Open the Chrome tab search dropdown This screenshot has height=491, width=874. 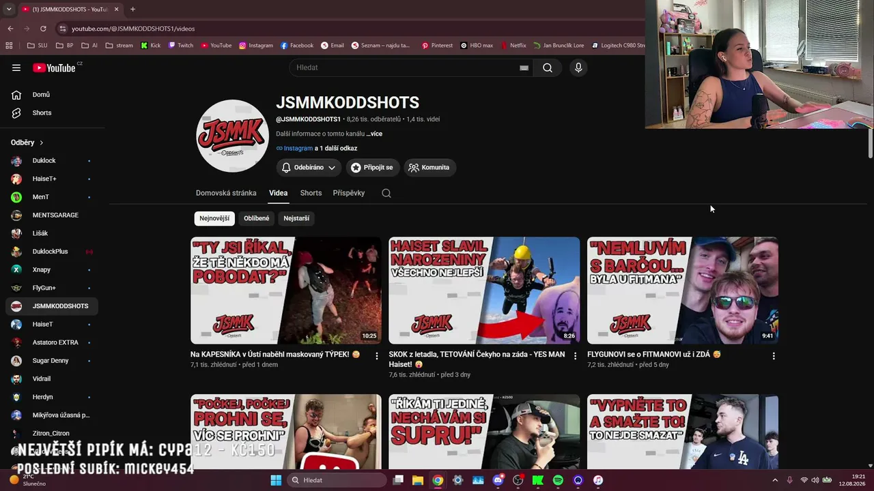pyautogui.click(x=9, y=9)
